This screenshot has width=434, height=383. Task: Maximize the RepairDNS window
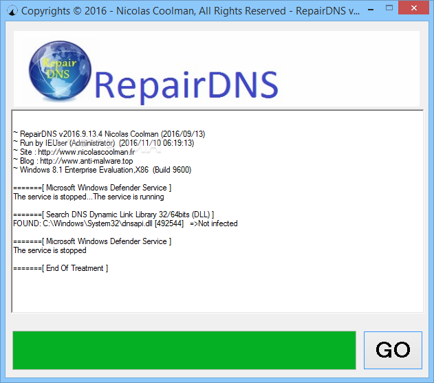click(x=389, y=8)
